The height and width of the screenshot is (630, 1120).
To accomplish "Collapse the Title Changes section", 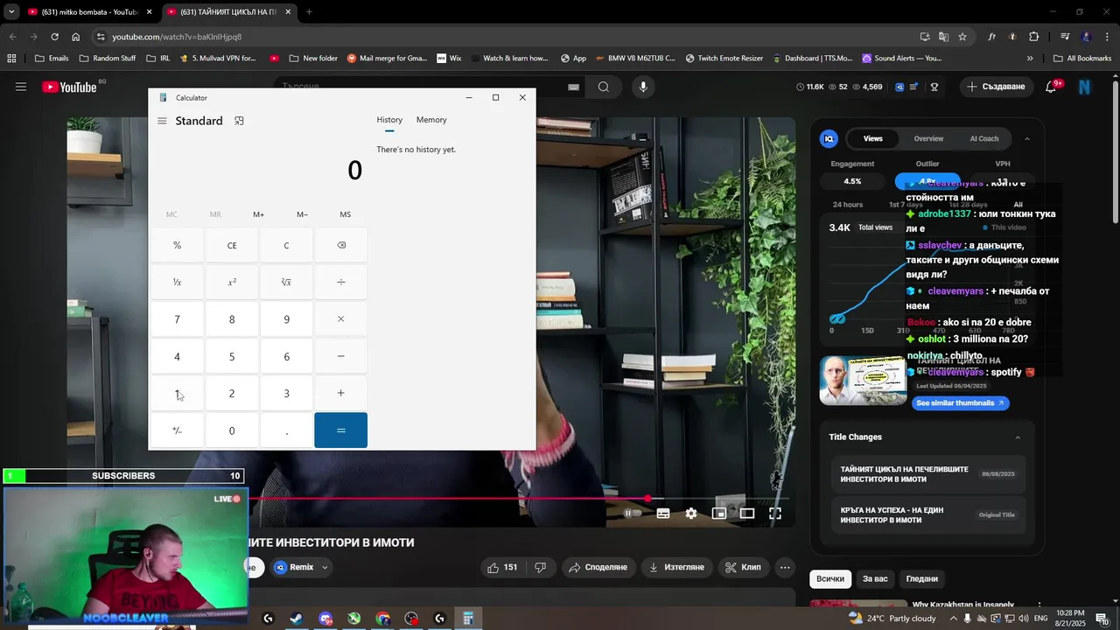I will [x=1018, y=437].
